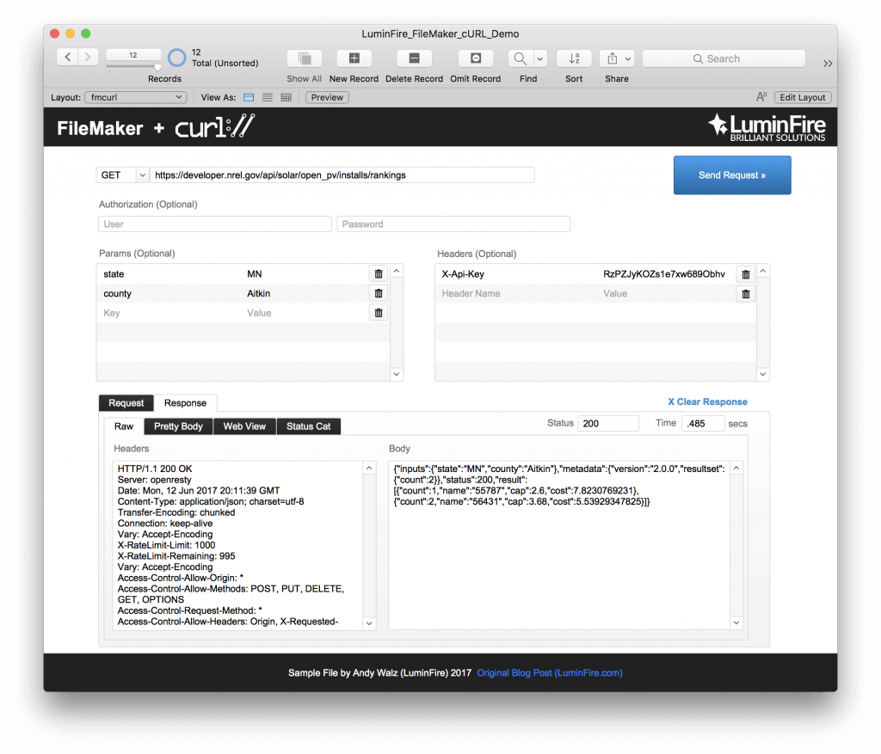Enable Form view in View As controls
Viewport: 881px width, 754px height.
247,97
